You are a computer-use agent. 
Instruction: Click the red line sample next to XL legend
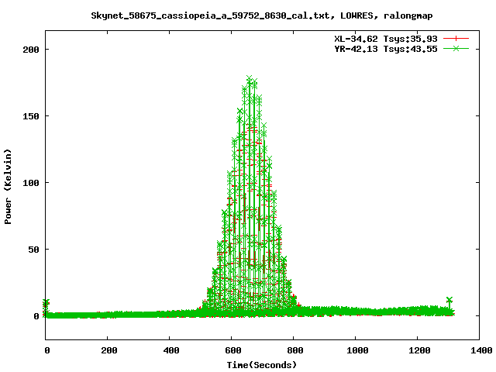click(456, 39)
